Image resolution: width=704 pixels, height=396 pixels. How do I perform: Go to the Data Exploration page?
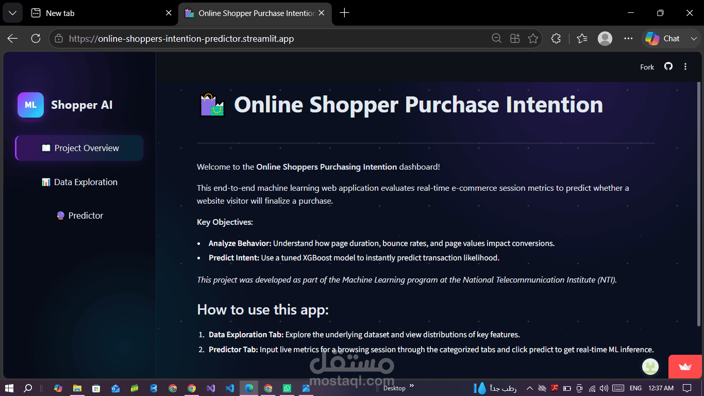click(79, 182)
